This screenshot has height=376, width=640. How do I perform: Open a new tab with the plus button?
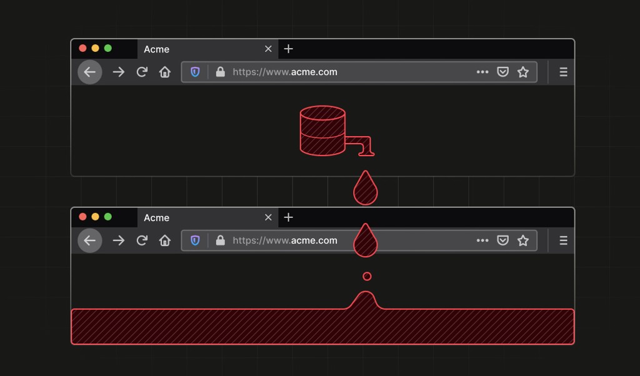click(x=288, y=49)
